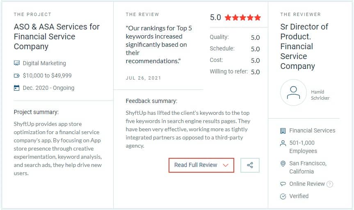Click the Digital Marketing category text
This screenshot has width=354, height=210.
point(44,63)
